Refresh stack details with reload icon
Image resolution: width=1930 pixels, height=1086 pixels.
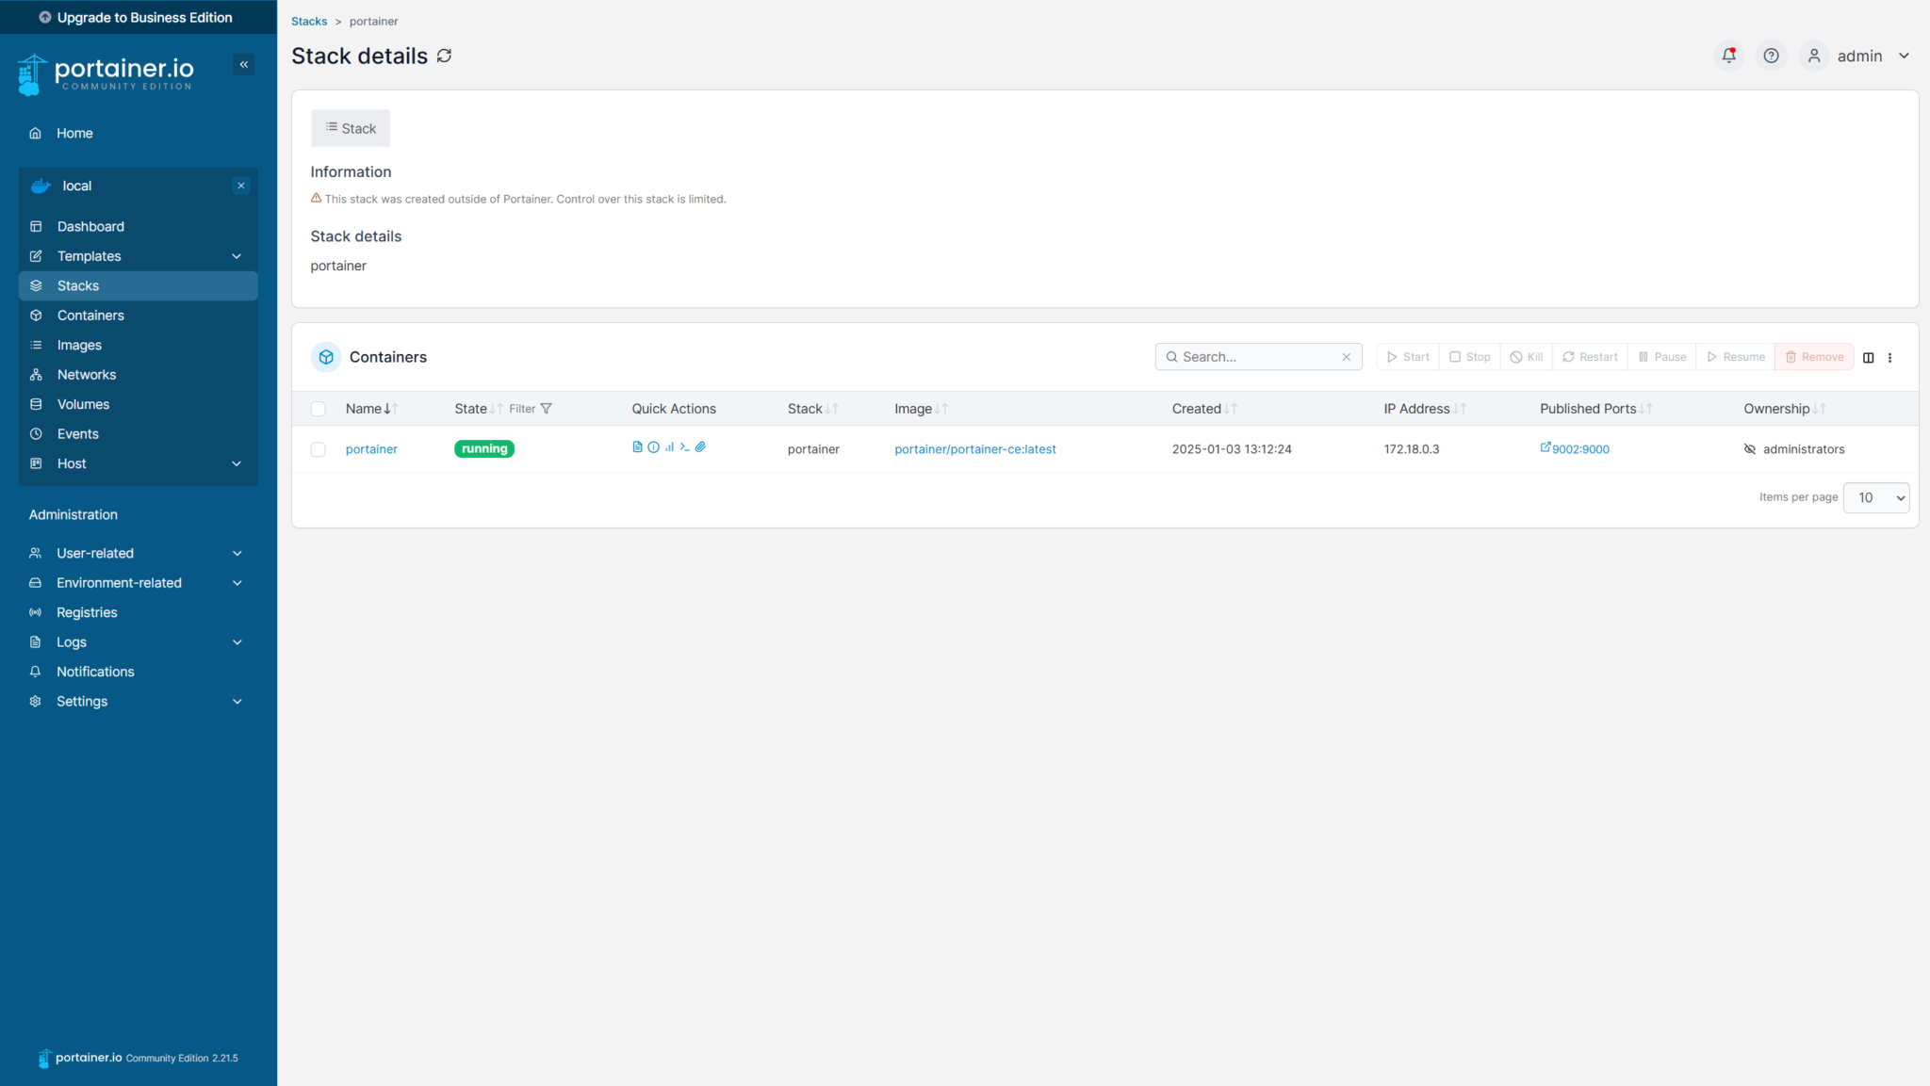[x=445, y=57]
